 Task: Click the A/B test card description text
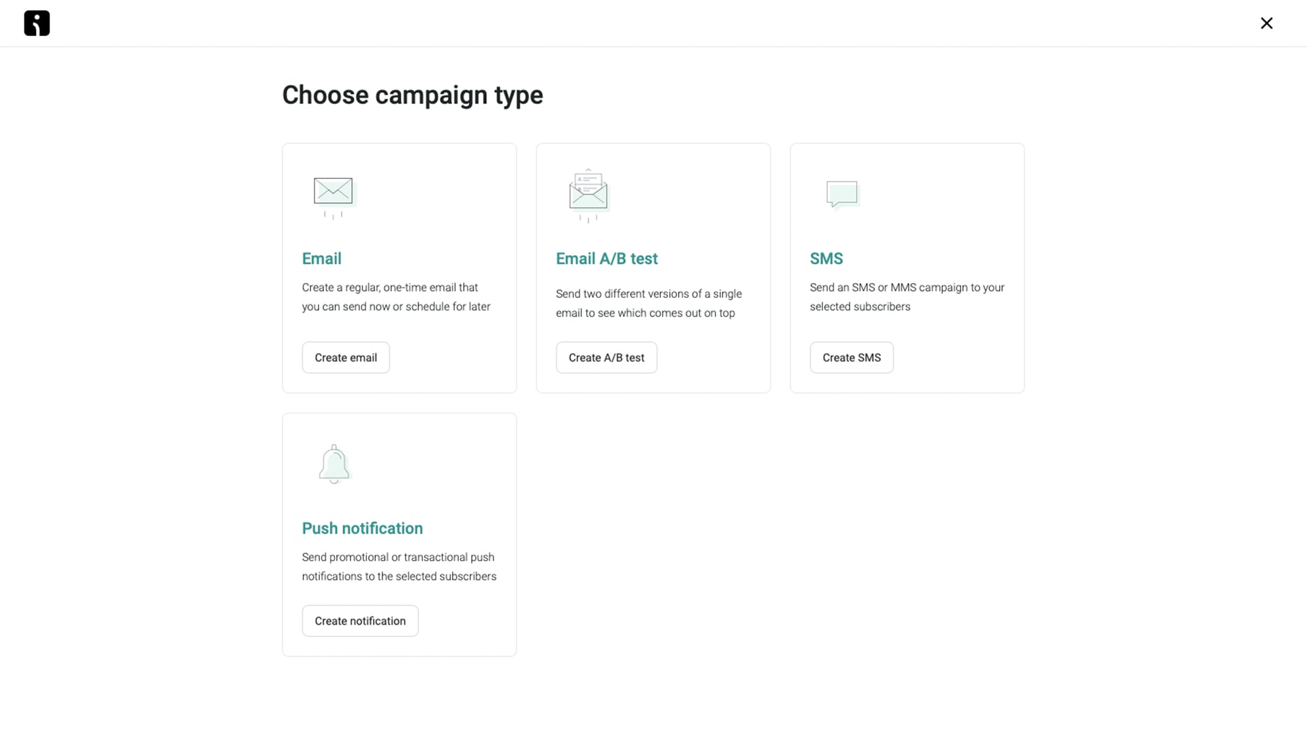click(x=649, y=303)
